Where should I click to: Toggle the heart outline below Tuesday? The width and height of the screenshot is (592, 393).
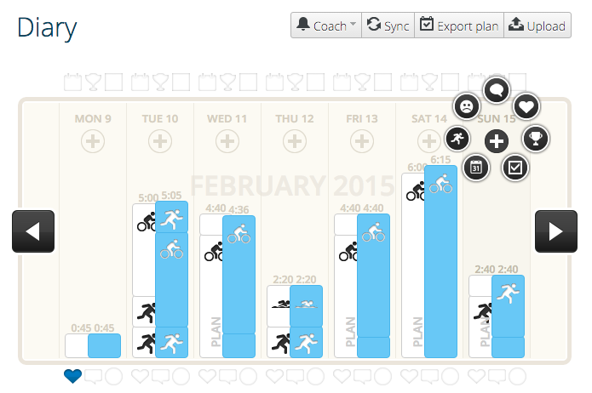click(x=140, y=376)
